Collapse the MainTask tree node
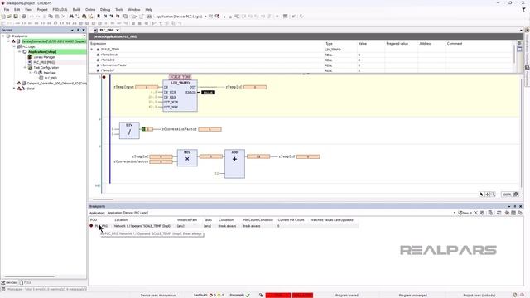530x298 pixels. pos(31,73)
